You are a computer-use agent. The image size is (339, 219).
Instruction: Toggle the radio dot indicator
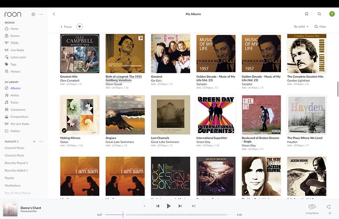[x=144, y=206]
